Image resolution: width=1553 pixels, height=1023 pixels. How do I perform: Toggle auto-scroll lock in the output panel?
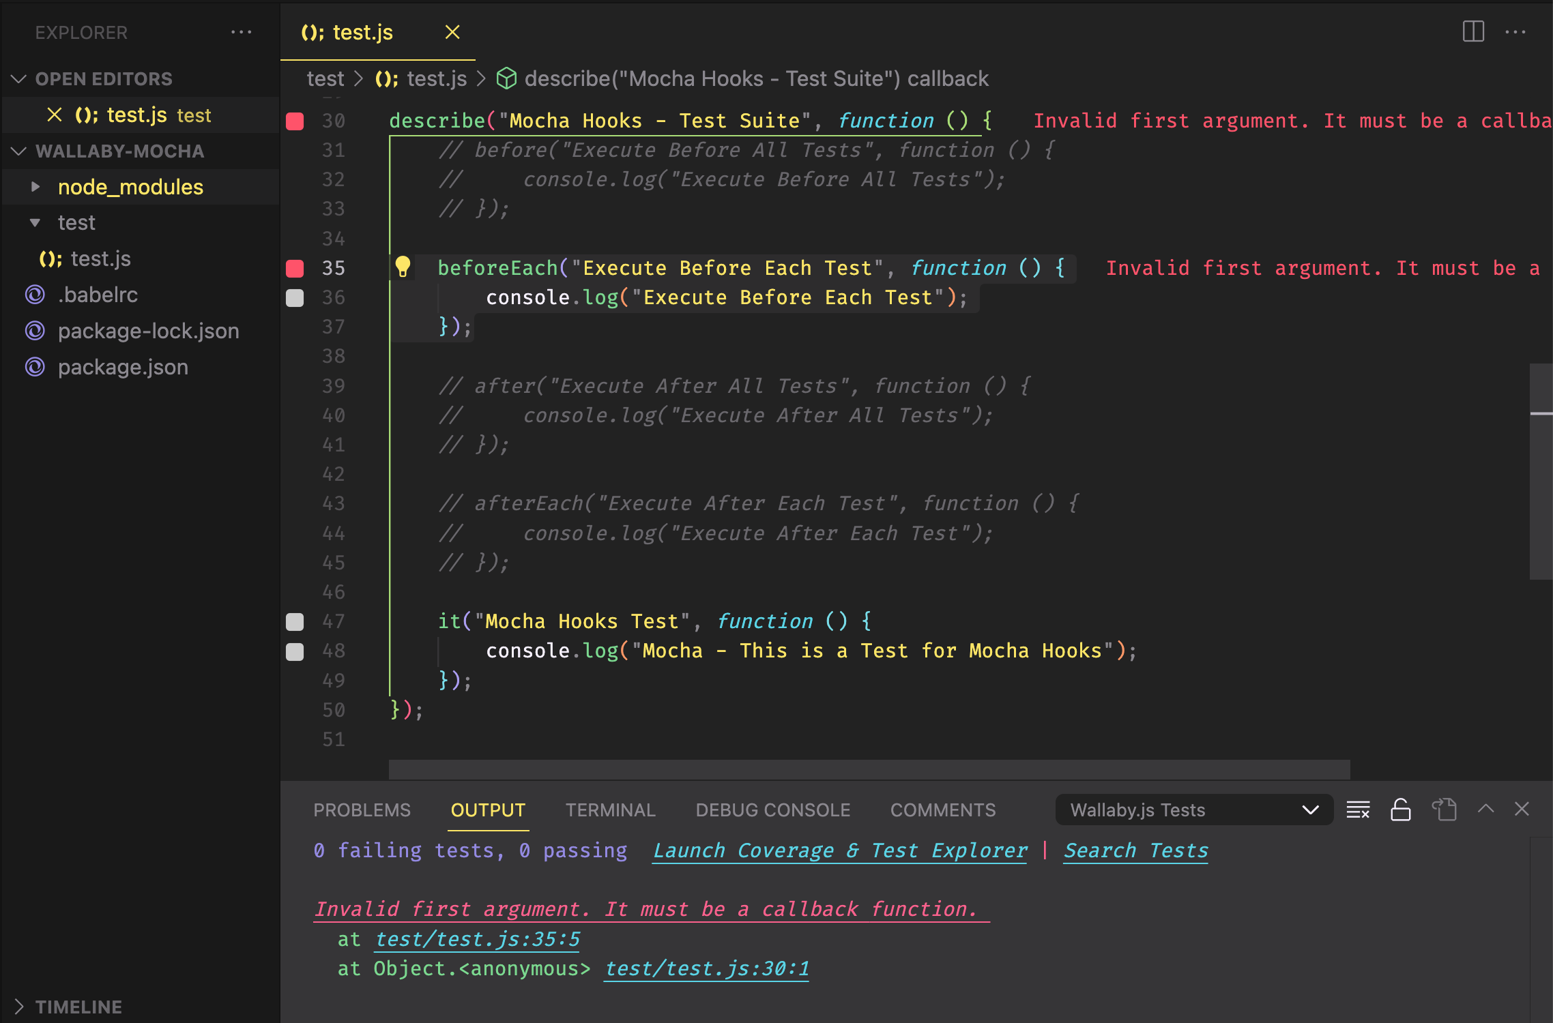[1400, 810]
